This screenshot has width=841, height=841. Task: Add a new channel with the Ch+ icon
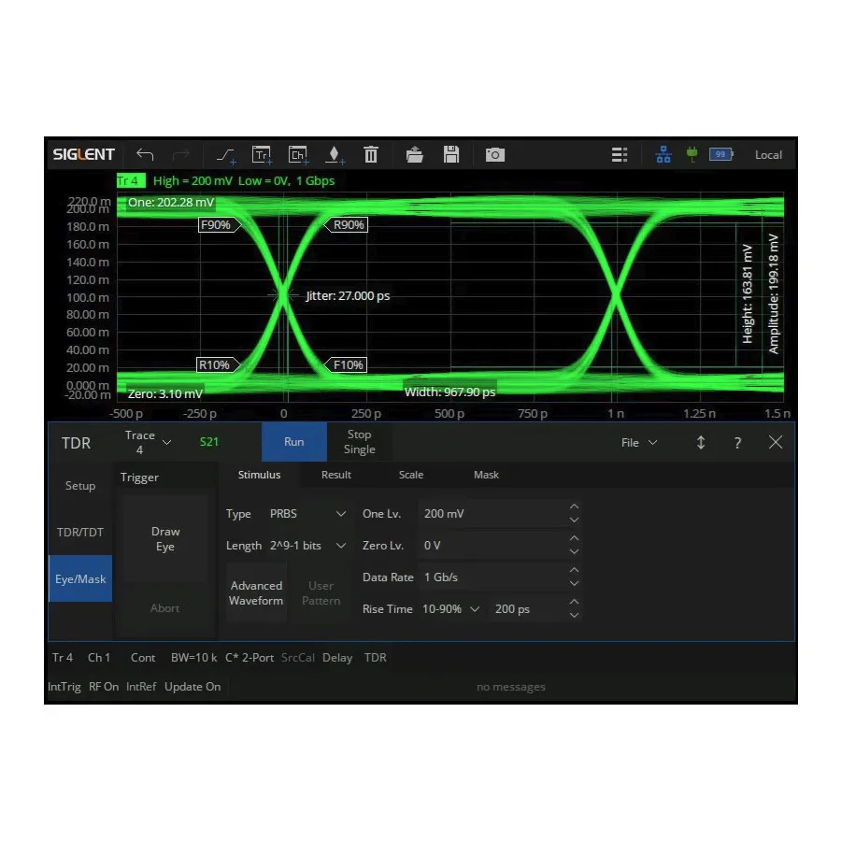(x=298, y=154)
